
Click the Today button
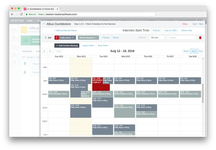pyautogui.click(x=59, y=51)
